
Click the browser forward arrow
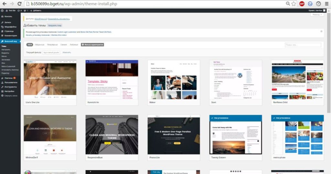[12, 4]
